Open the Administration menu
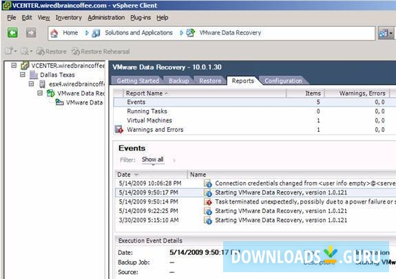This screenshot has height=279, width=396. [106, 18]
